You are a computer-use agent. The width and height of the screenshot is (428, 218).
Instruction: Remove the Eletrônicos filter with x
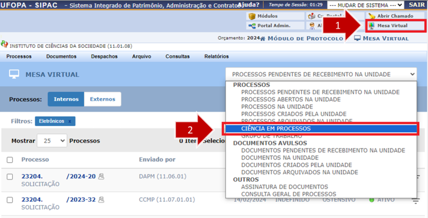click(x=70, y=121)
